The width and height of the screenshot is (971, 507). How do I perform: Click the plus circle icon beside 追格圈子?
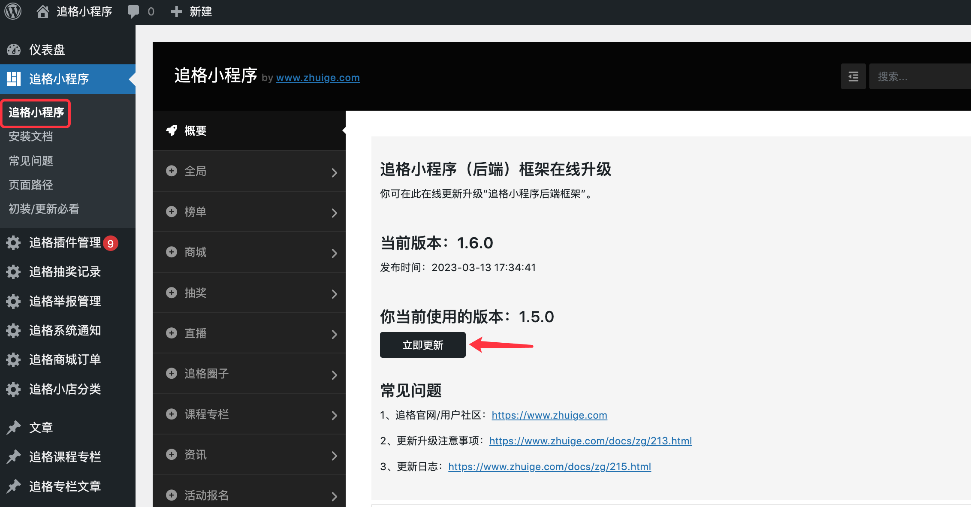pos(172,373)
